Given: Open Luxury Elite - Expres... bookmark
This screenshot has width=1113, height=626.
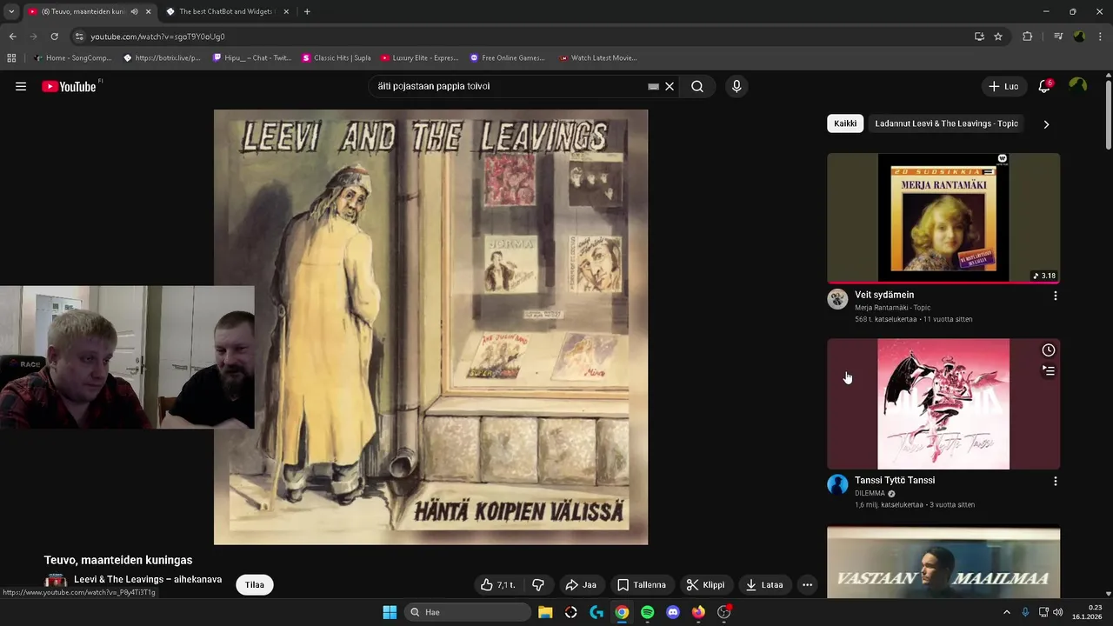Looking at the screenshot, I should pos(420,58).
